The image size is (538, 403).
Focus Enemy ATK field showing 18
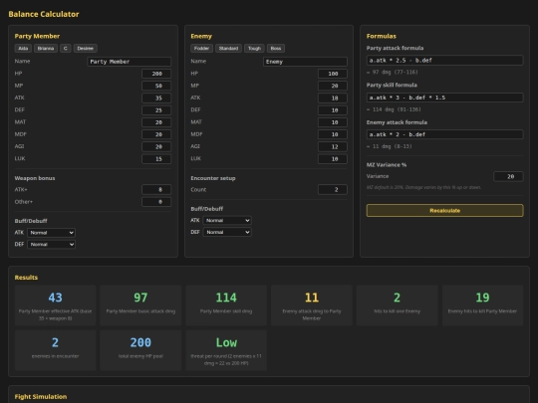[333, 98]
